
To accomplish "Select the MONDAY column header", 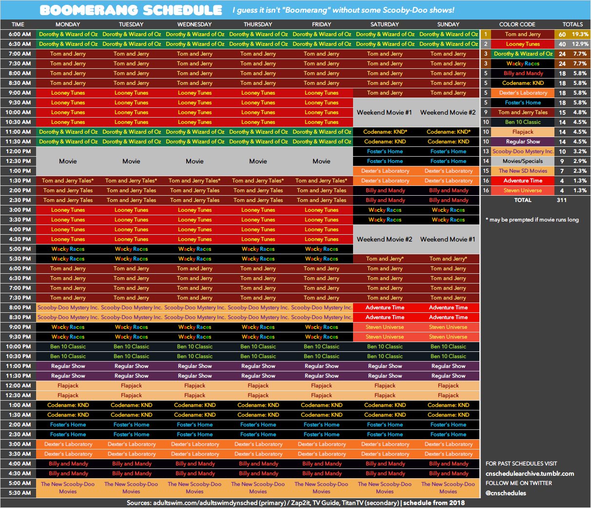I will click(x=68, y=24).
